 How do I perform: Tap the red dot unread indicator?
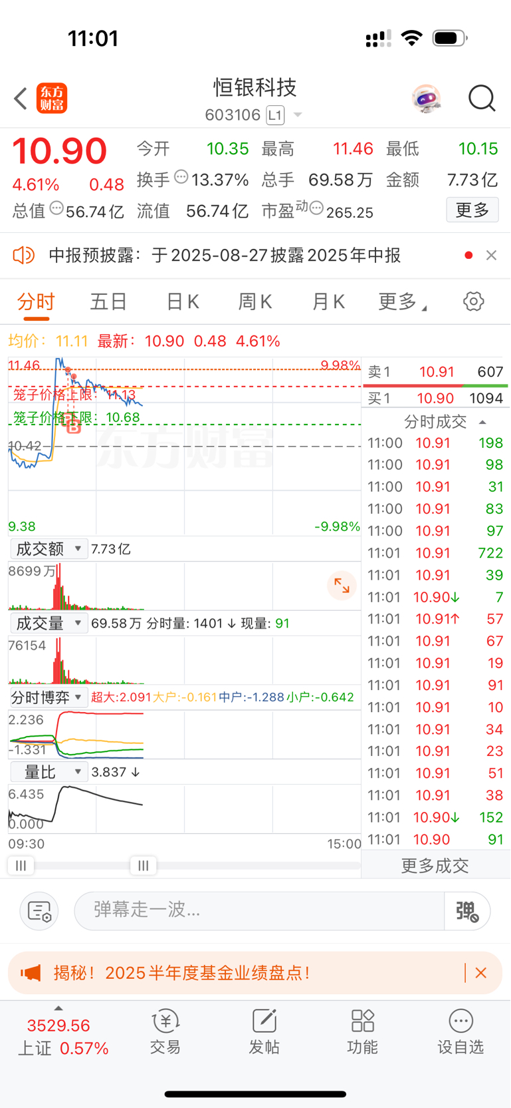[468, 256]
